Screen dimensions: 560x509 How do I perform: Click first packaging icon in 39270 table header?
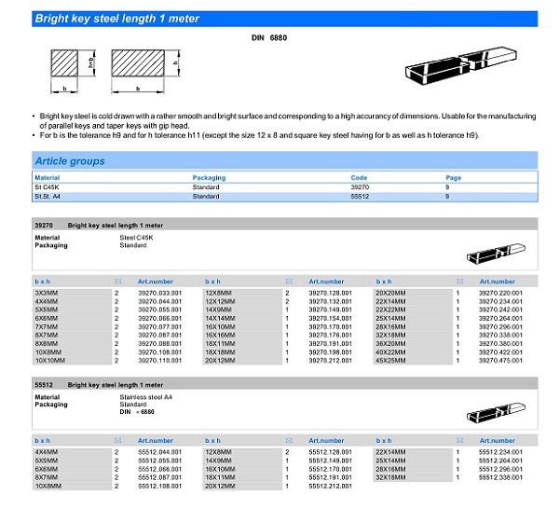pyautogui.click(x=117, y=282)
